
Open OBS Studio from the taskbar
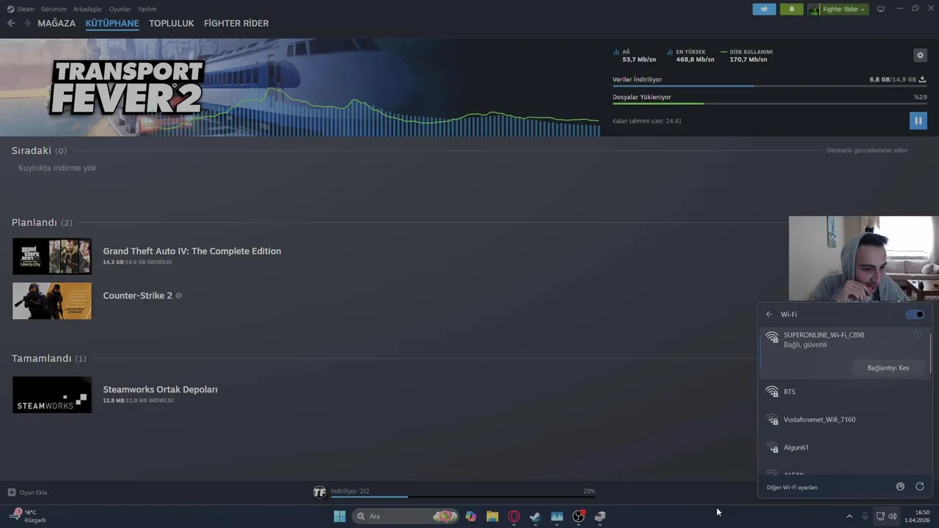(579, 516)
